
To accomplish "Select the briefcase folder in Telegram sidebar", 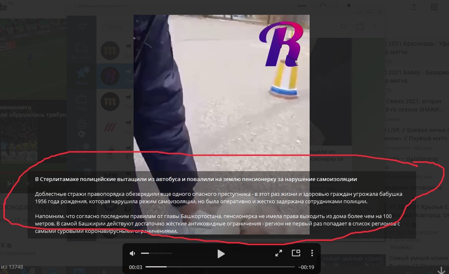I will pyautogui.click(x=82, y=102).
